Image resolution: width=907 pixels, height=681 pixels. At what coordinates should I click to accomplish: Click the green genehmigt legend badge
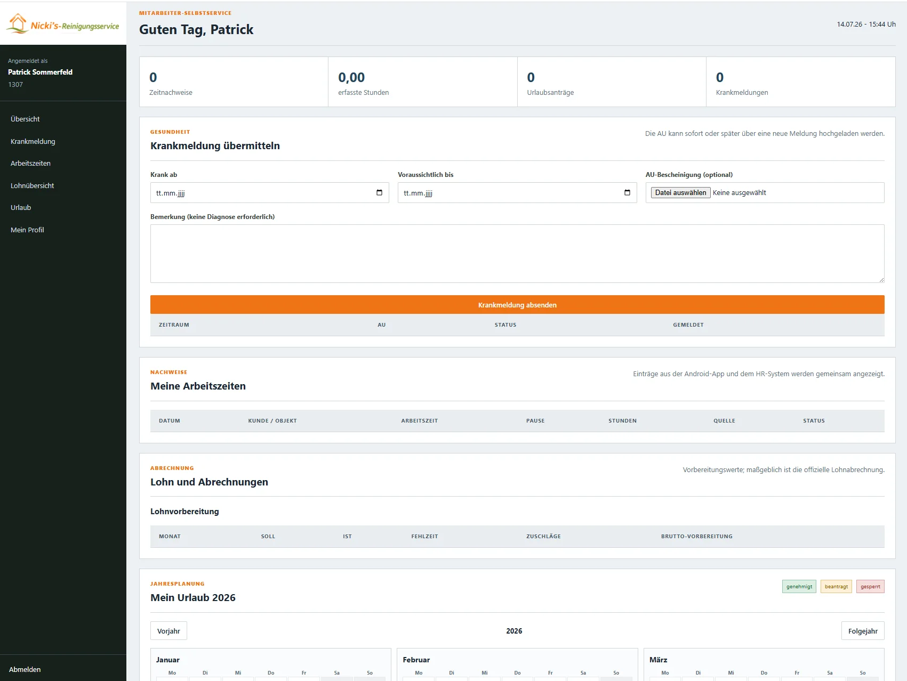tap(799, 586)
